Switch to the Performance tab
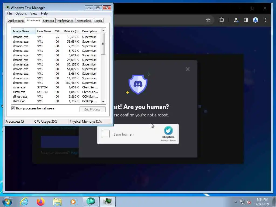The width and height of the screenshot is (276, 207). click(x=65, y=21)
